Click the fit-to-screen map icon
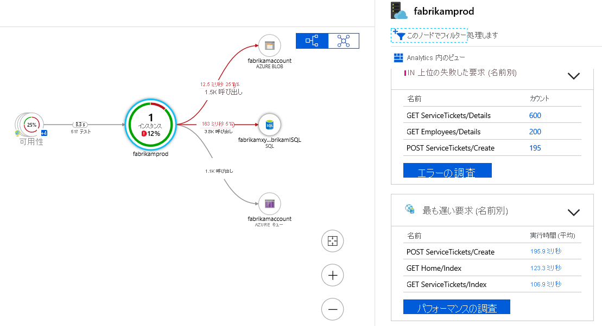 click(332, 242)
